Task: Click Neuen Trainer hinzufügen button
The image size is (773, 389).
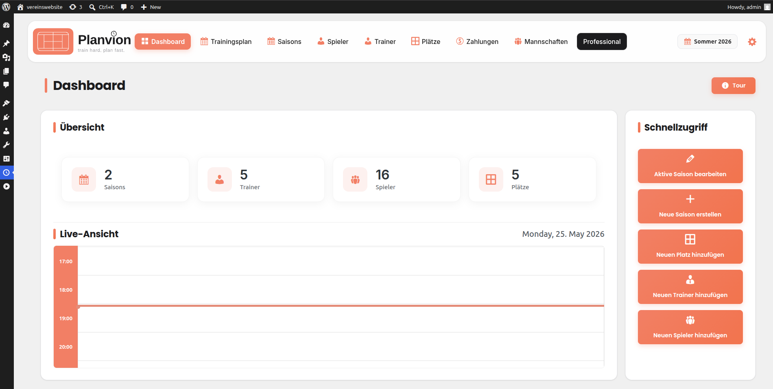Action: pyautogui.click(x=690, y=287)
